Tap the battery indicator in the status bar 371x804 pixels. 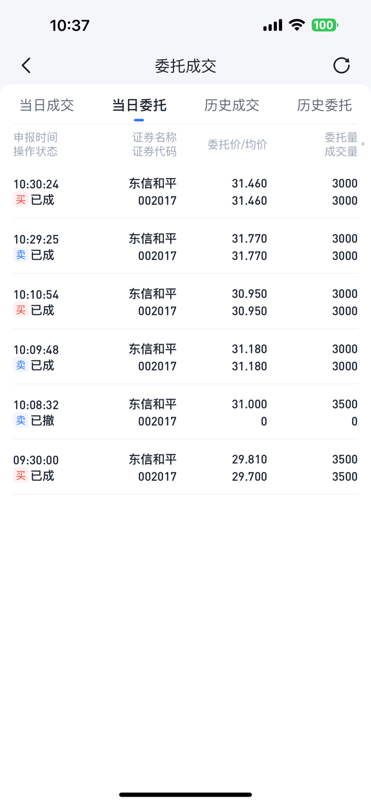[x=325, y=25]
